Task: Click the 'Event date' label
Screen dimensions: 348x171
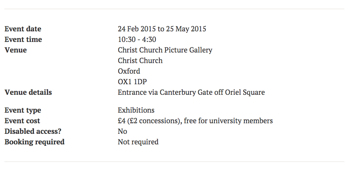Action: tap(23, 29)
